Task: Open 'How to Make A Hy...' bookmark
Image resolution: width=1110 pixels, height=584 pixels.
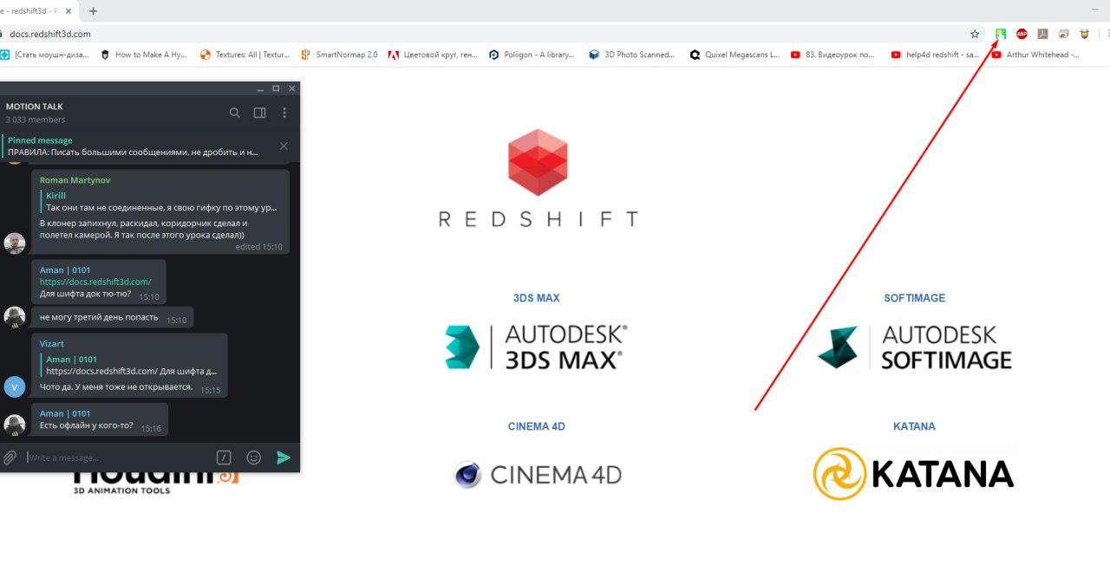Action: tap(144, 55)
